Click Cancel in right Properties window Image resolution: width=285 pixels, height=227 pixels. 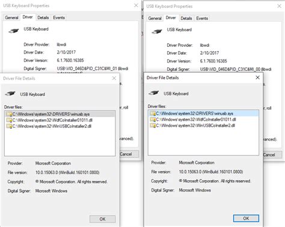point(272,155)
